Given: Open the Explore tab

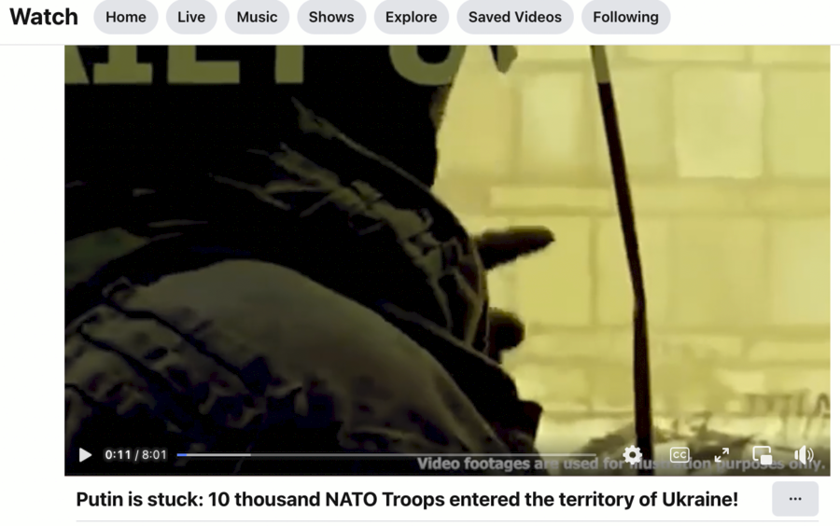Looking at the screenshot, I should point(411,17).
